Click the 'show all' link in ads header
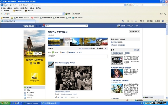 136,50
